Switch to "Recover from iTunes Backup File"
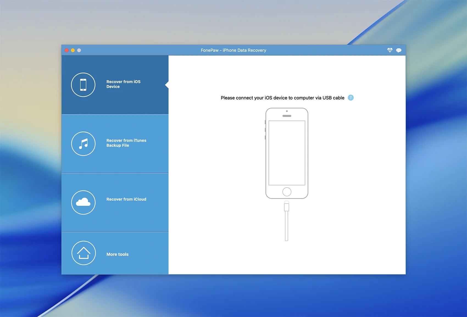 tap(126, 143)
